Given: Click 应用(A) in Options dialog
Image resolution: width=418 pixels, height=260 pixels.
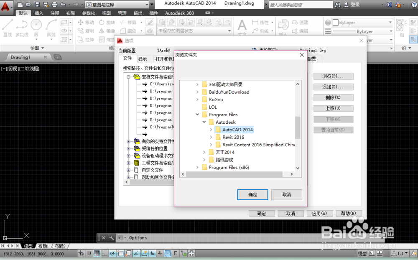Looking at the screenshot, I should coord(319,213).
